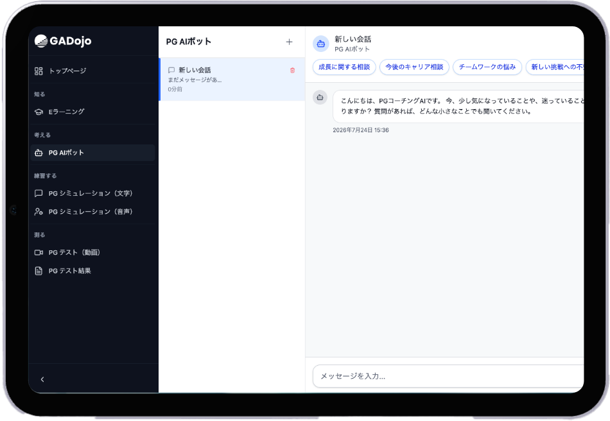Image resolution: width=610 pixels, height=421 pixels.
Task: Focus the メッセージを入力 input field
Action: [448, 376]
